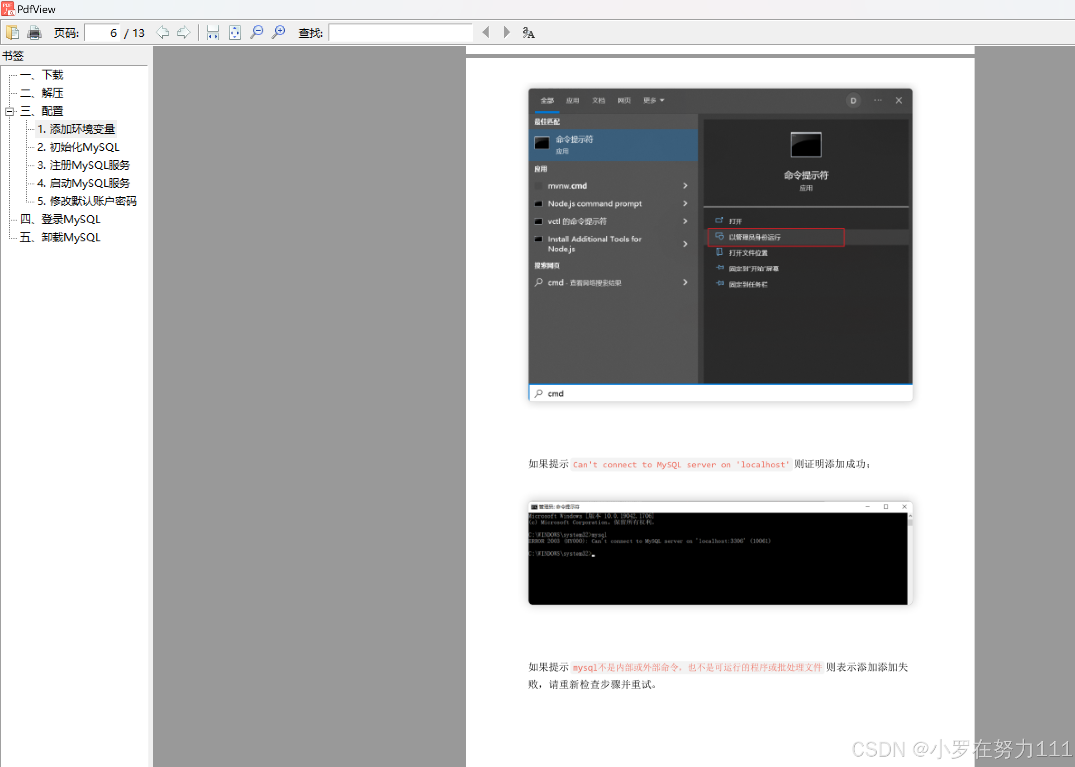Toggle match case search option
This screenshot has width=1075, height=767.
click(x=528, y=33)
